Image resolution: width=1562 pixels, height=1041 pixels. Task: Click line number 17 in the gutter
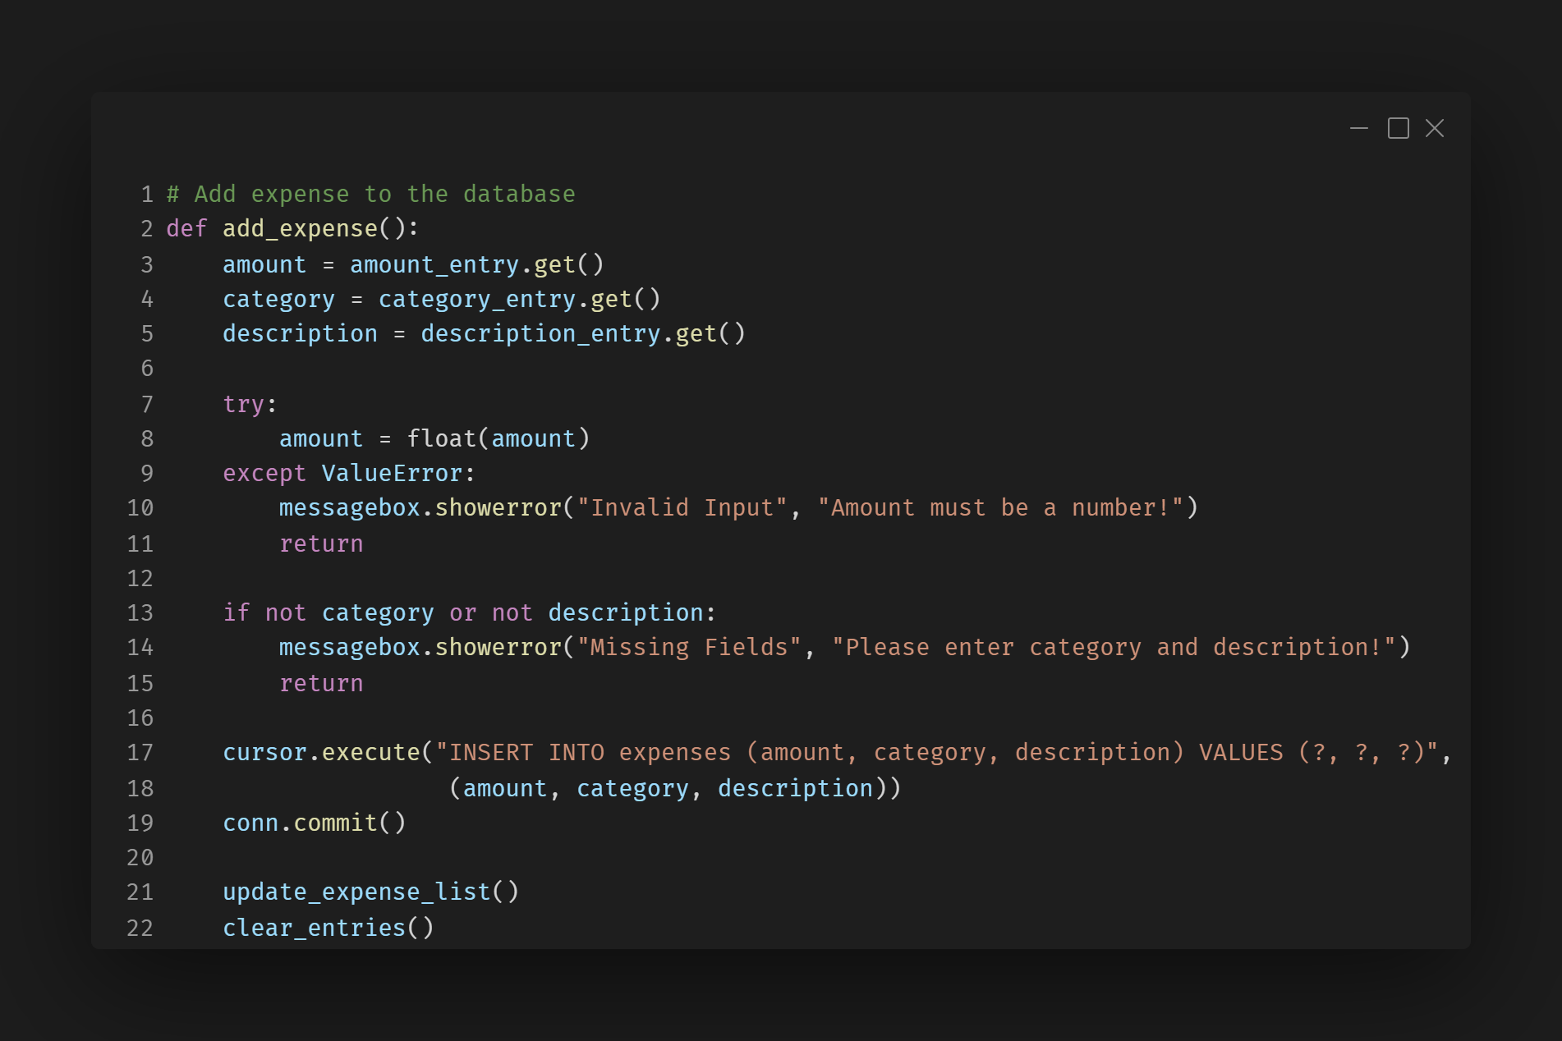tap(140, 753)
